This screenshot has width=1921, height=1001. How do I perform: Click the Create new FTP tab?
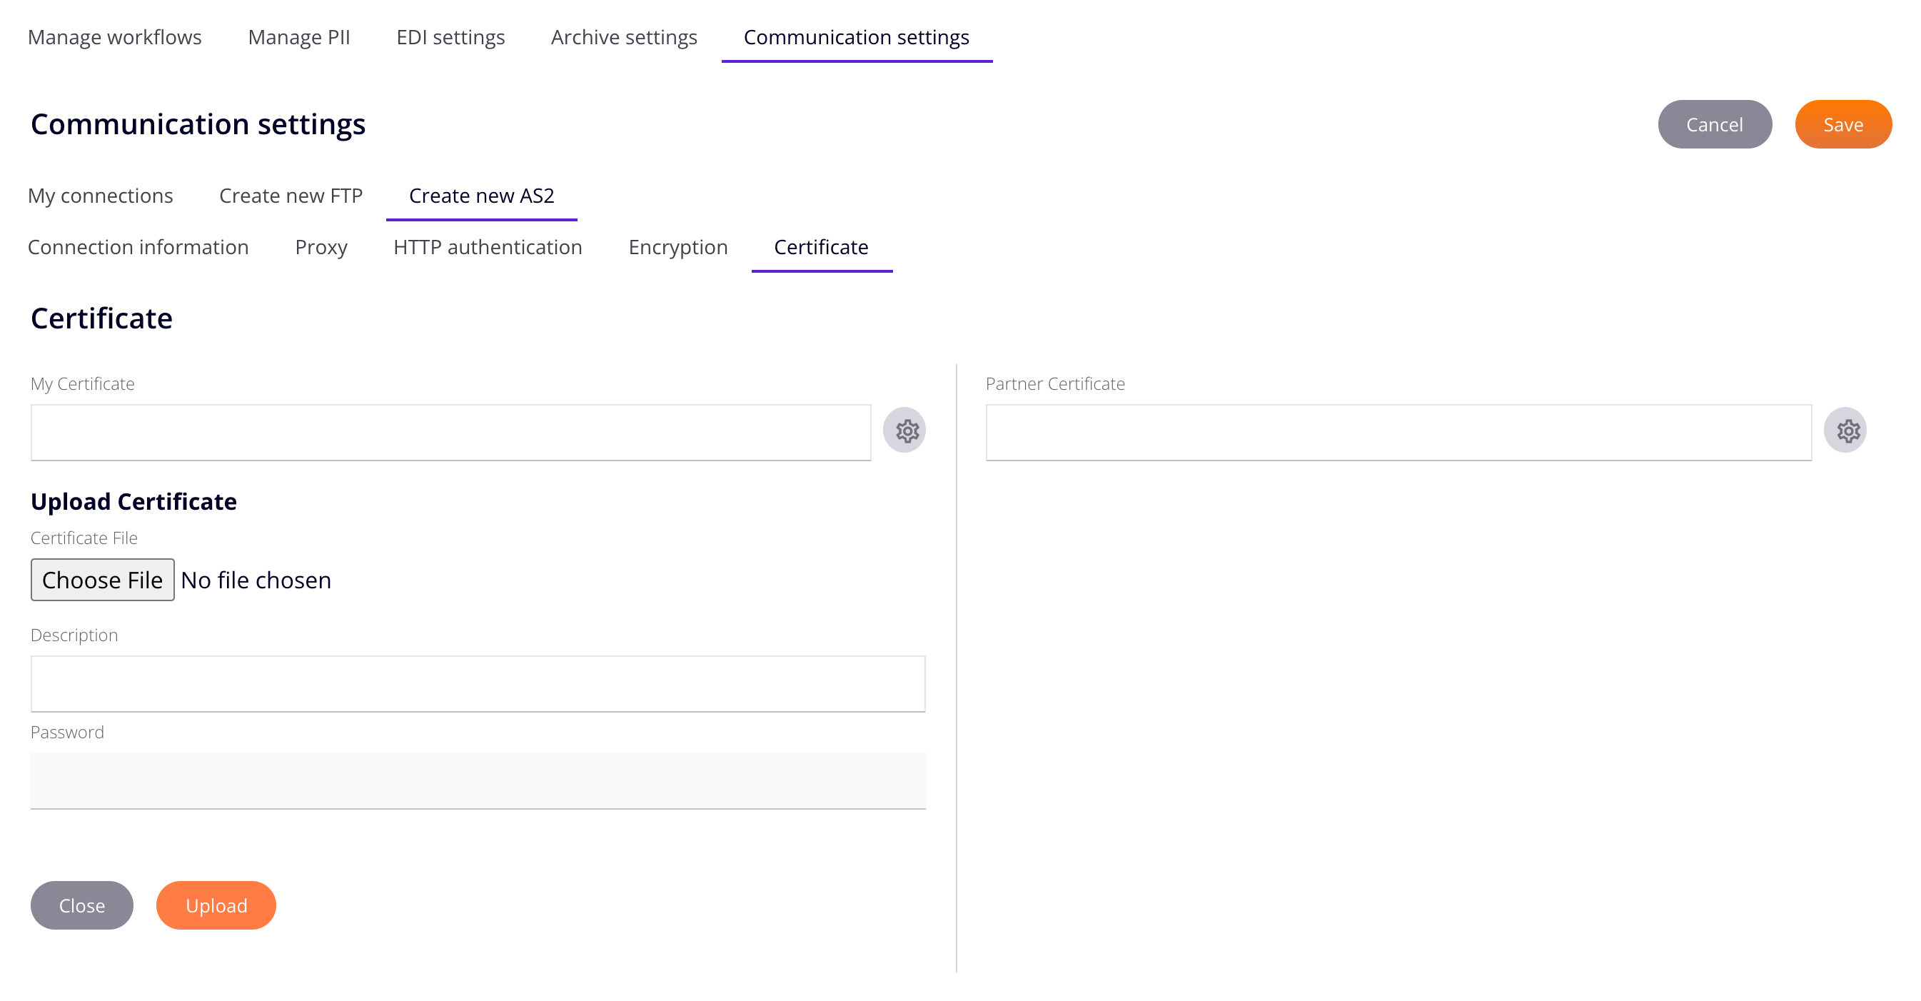(290, 196)
